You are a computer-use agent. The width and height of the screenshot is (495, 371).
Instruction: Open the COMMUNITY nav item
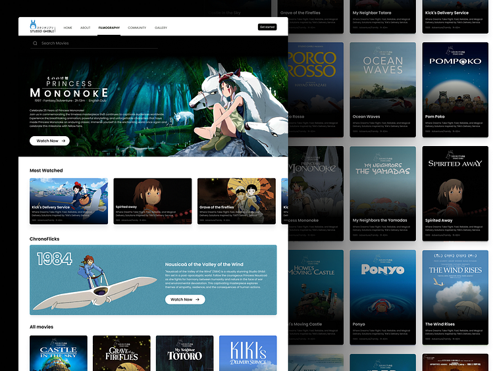(x=137, y=28)
